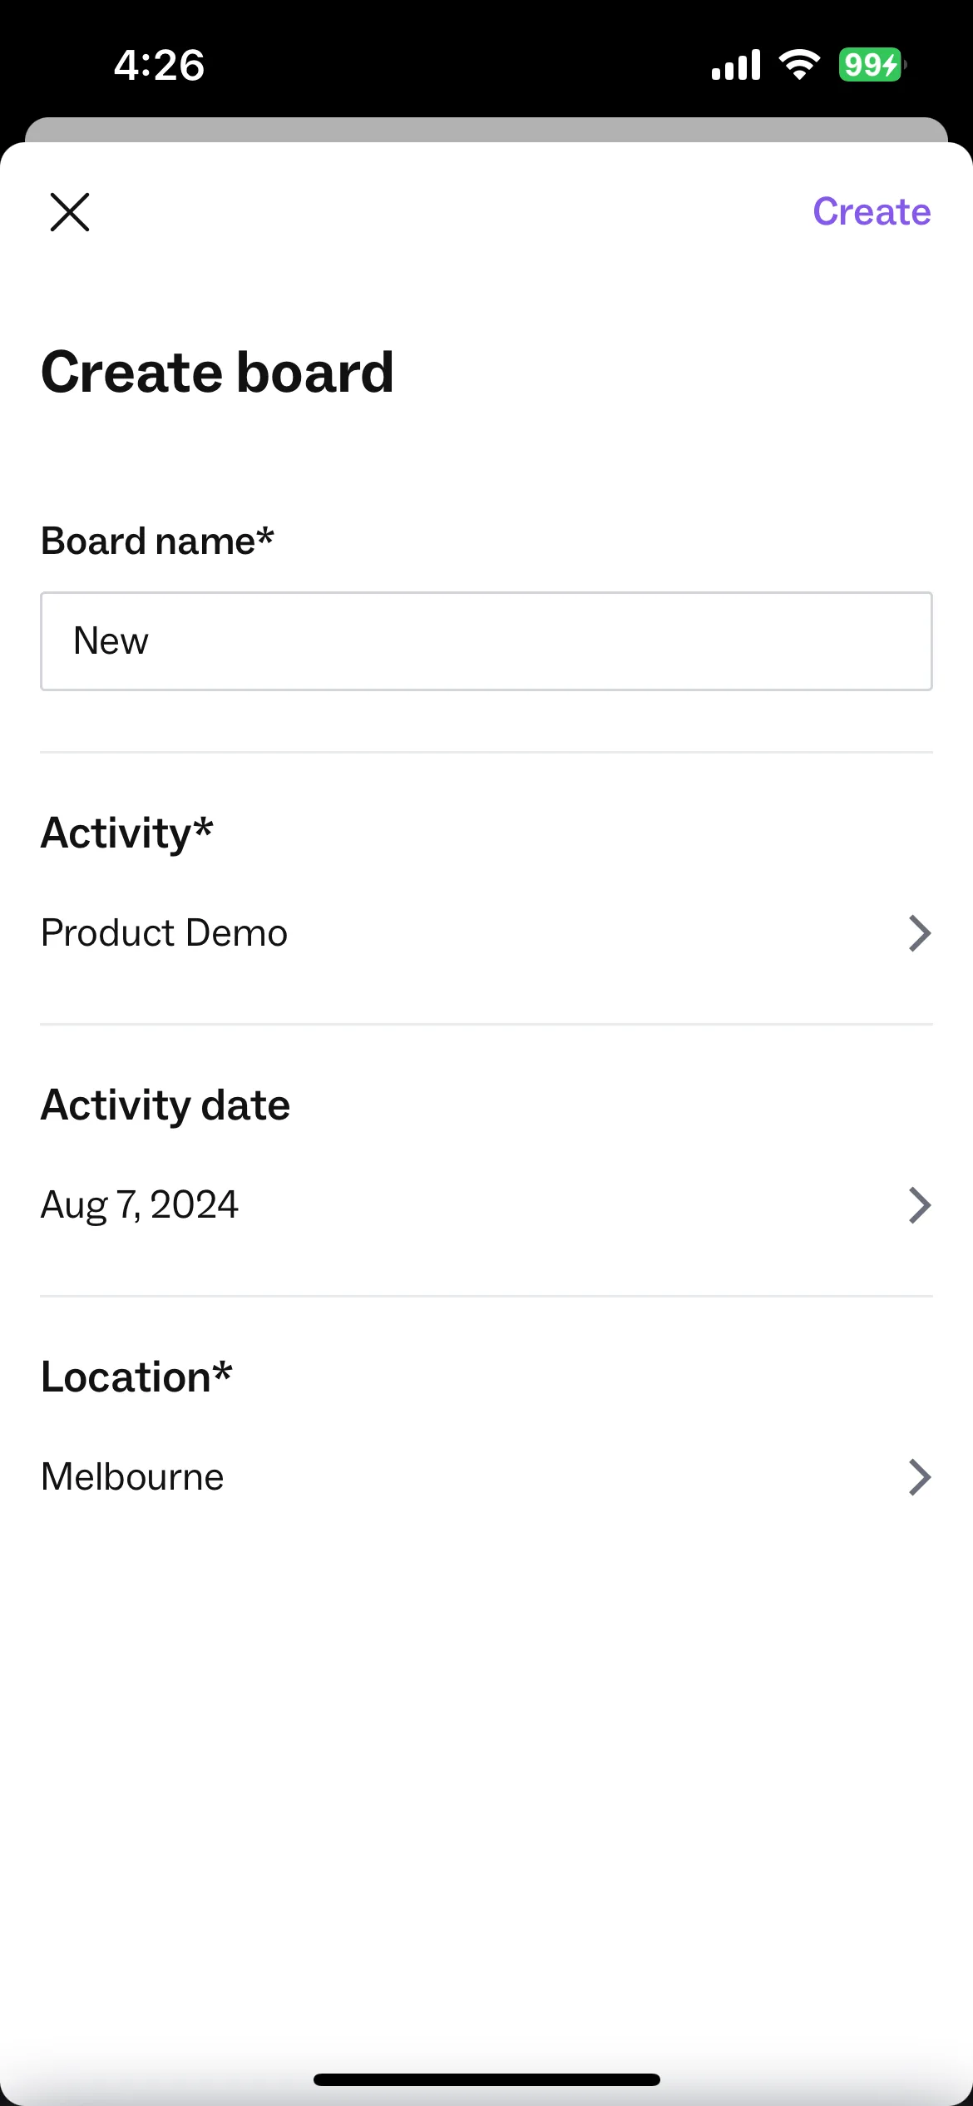Click the chevron next to Aug 7, 2024
The width and height of the screenshot is (973, 2106).
click(x=919, y=1205)
